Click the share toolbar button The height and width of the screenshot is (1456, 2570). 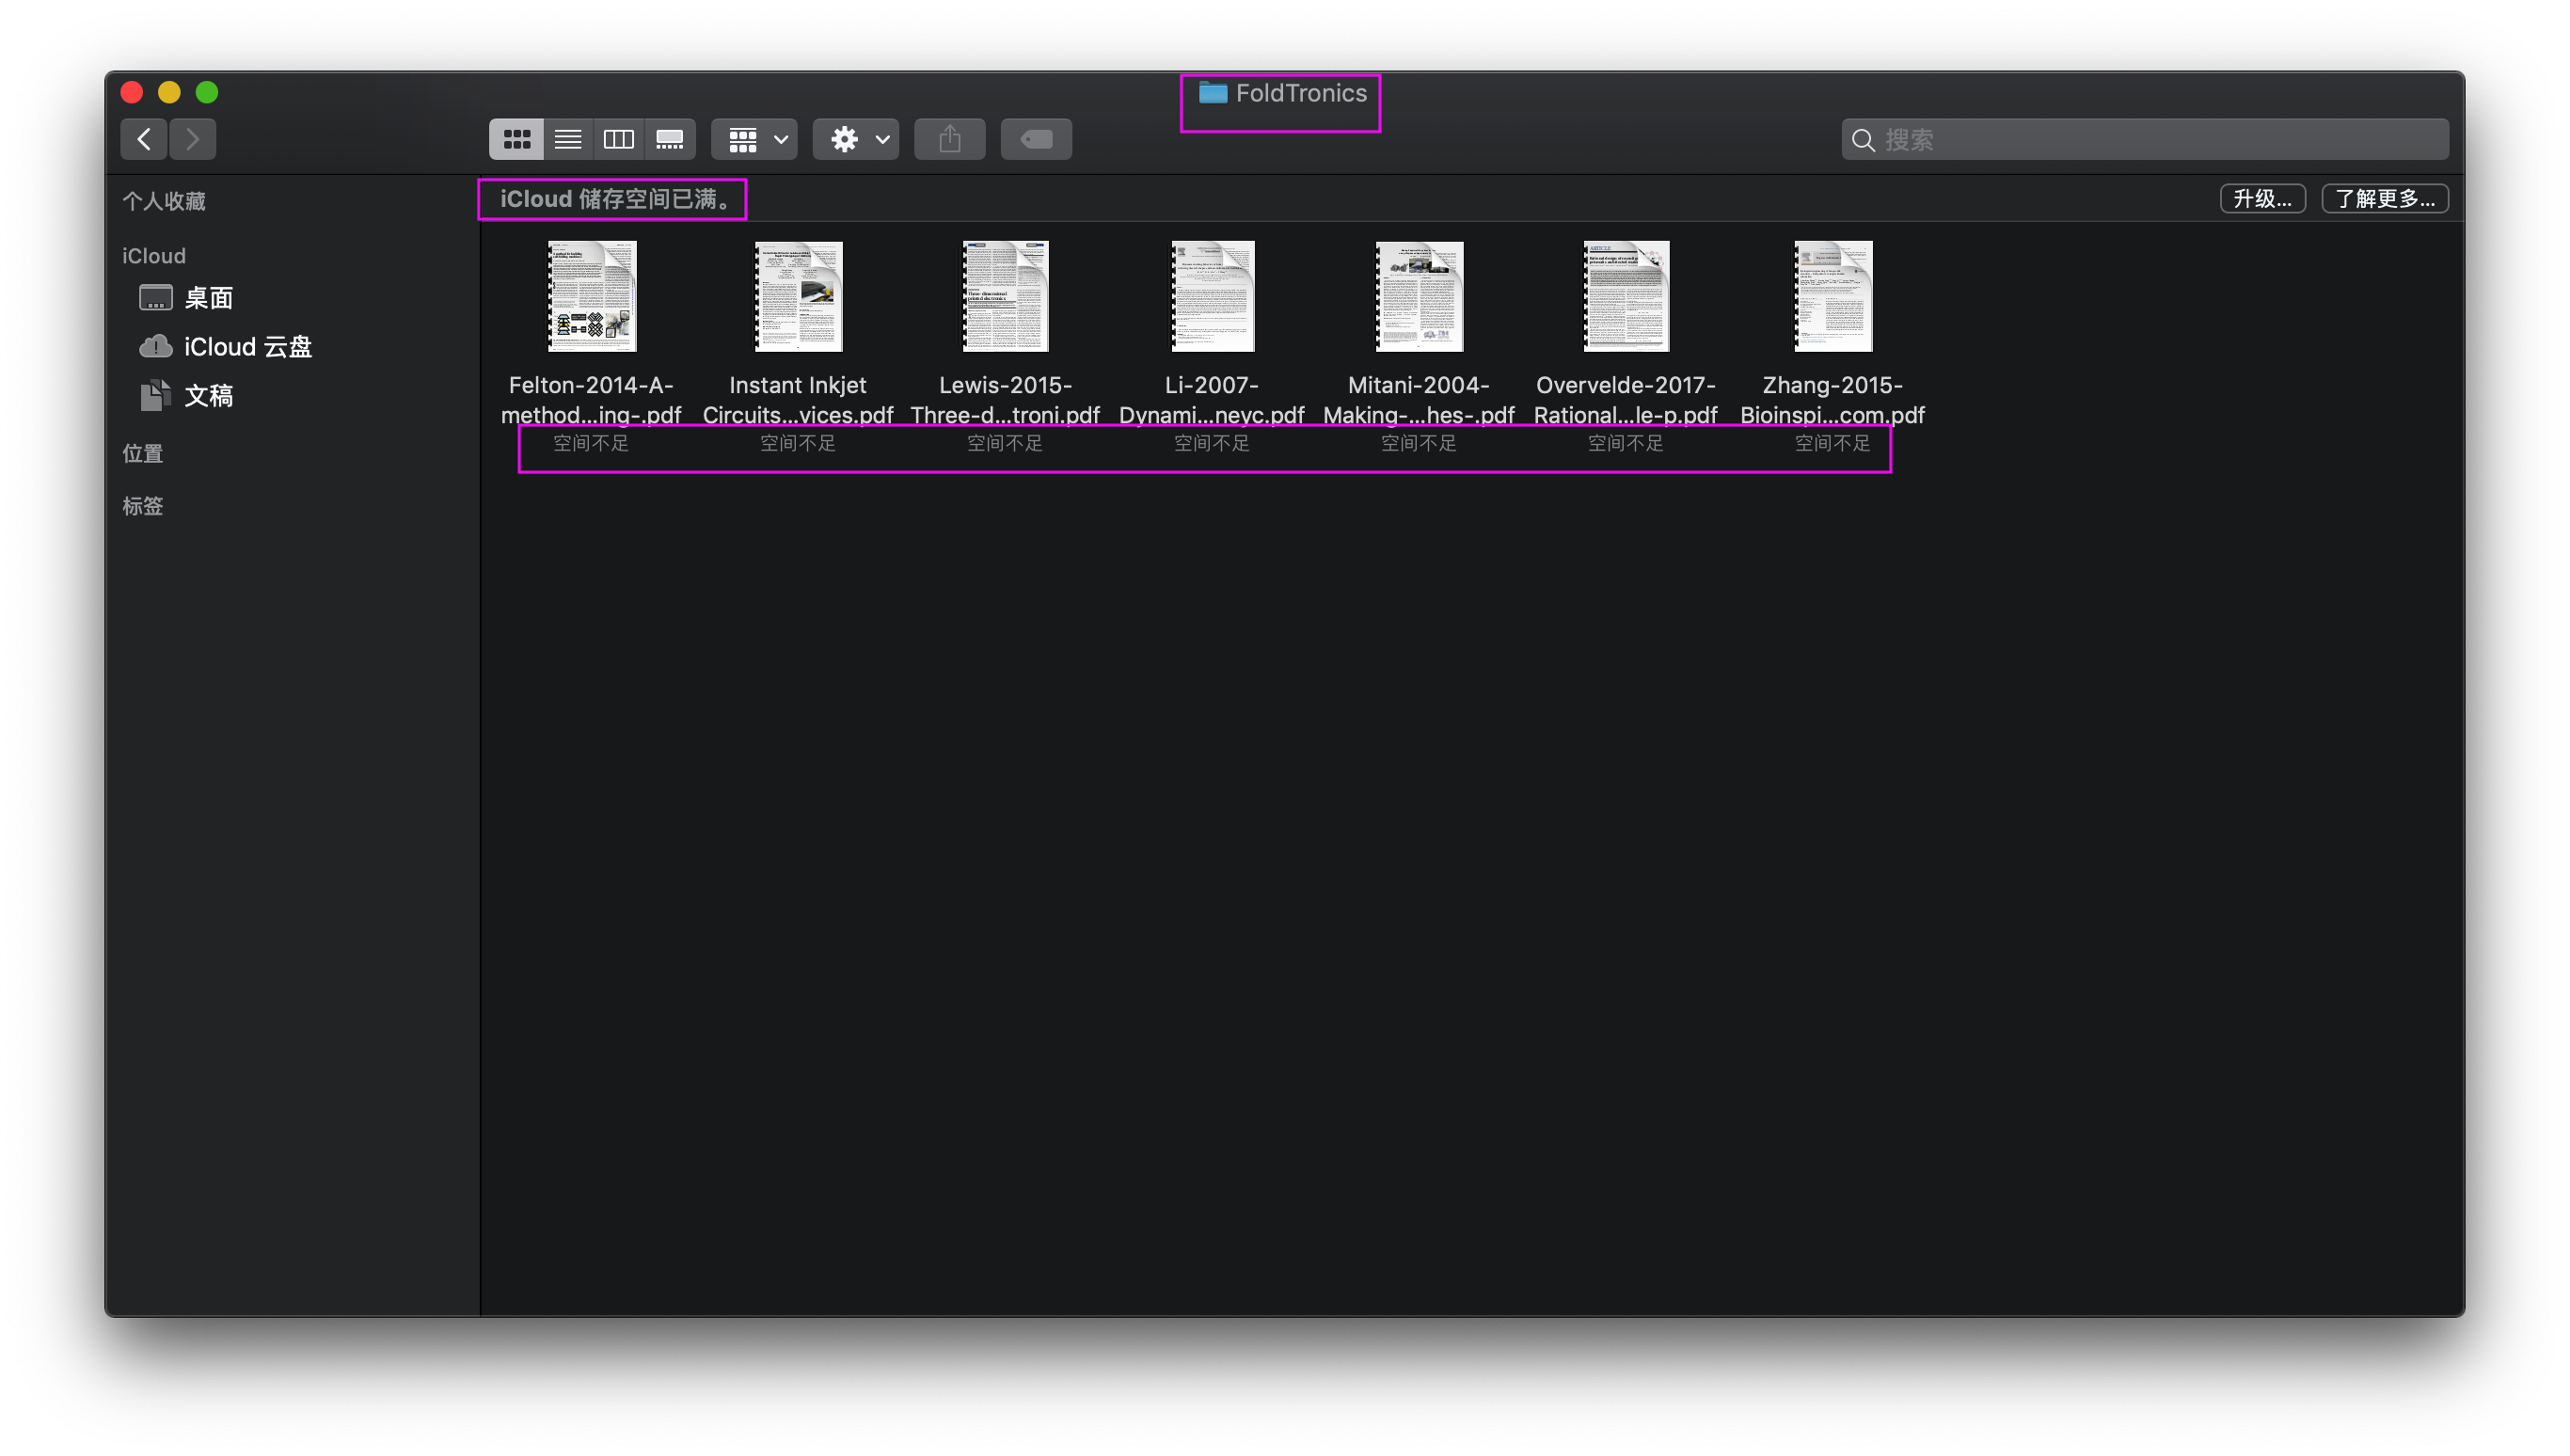(949, 139)
